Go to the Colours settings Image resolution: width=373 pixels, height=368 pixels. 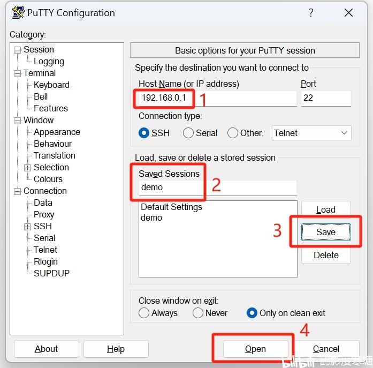[x=48, y=179]
